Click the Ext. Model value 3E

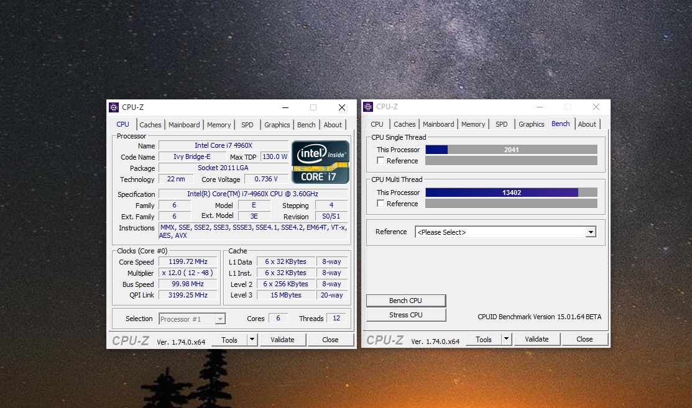tap(254, 216)
